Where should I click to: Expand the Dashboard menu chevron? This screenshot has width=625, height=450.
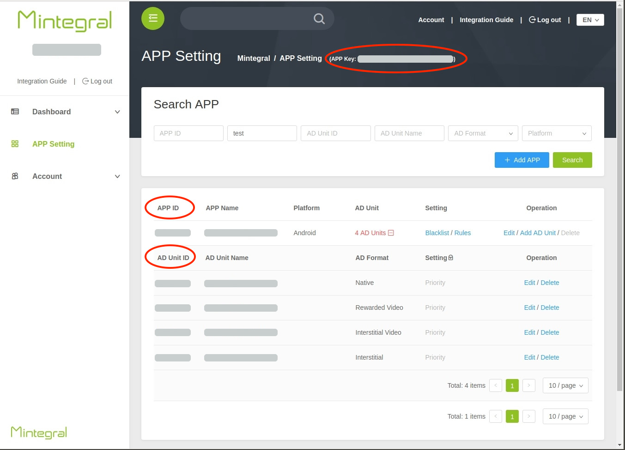[117, 112]
